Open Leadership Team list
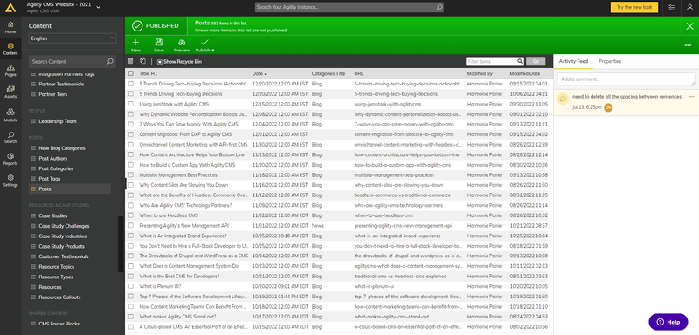Viewport: 699px width, 335px height. pyautogui.click(x=58, y=121)
